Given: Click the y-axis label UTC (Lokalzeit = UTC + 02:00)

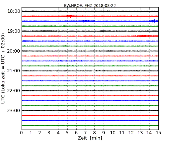Looking at the screenshot, I should coord(3,68).
